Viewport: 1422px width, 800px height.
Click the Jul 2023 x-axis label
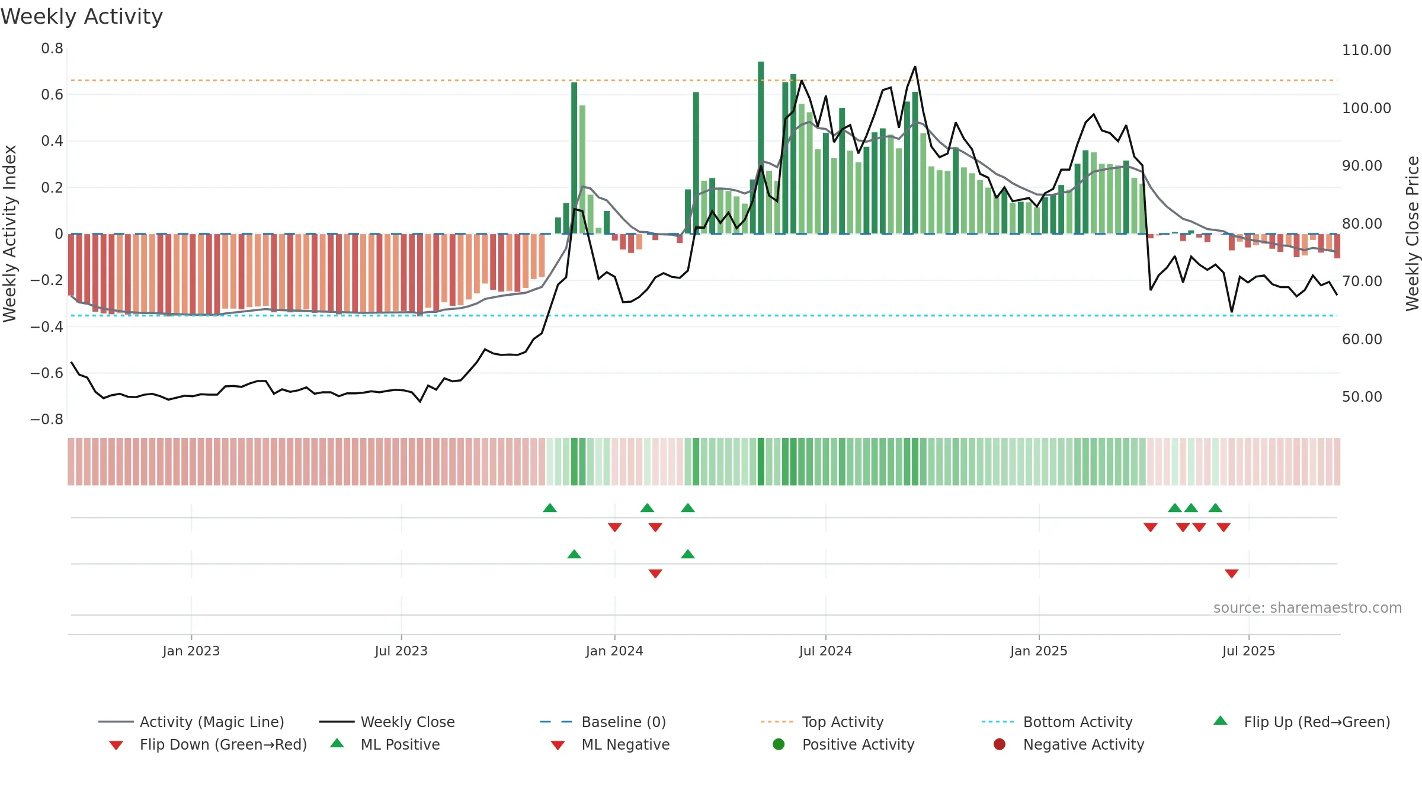point(401,651)
